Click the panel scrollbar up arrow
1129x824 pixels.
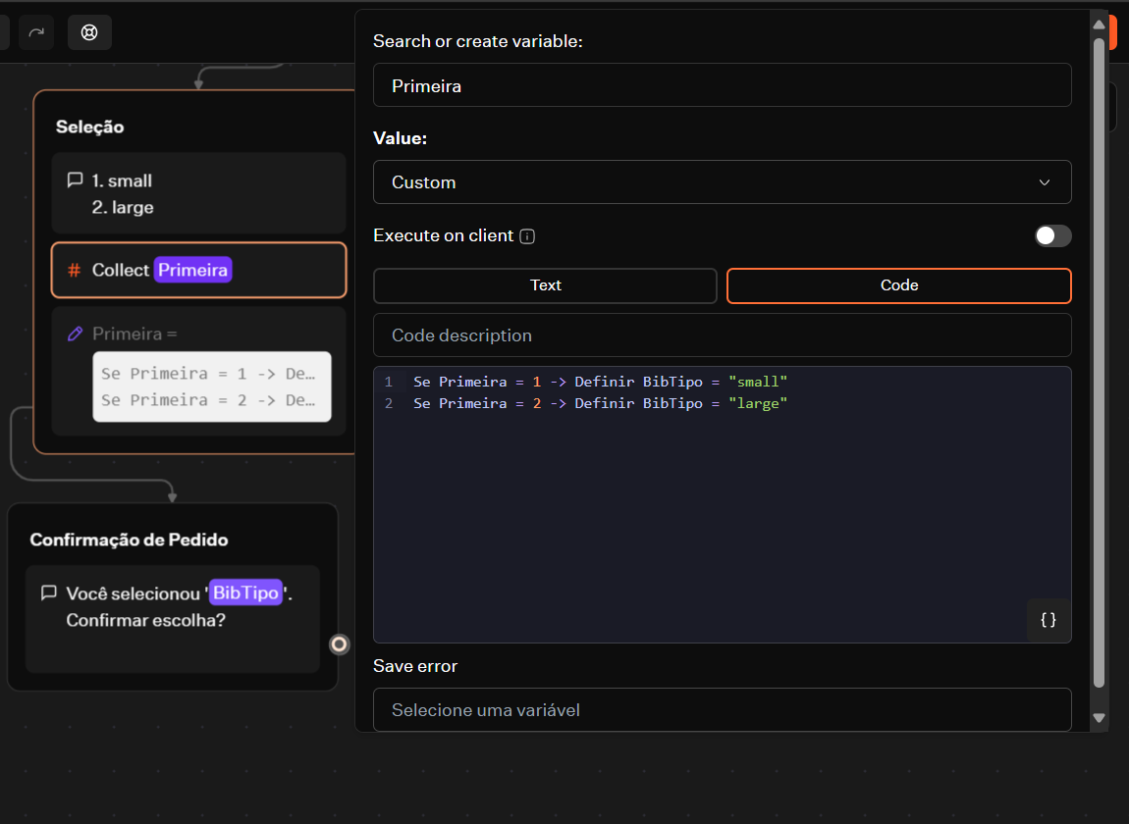pyautogui.click(x=1100, y=25)
